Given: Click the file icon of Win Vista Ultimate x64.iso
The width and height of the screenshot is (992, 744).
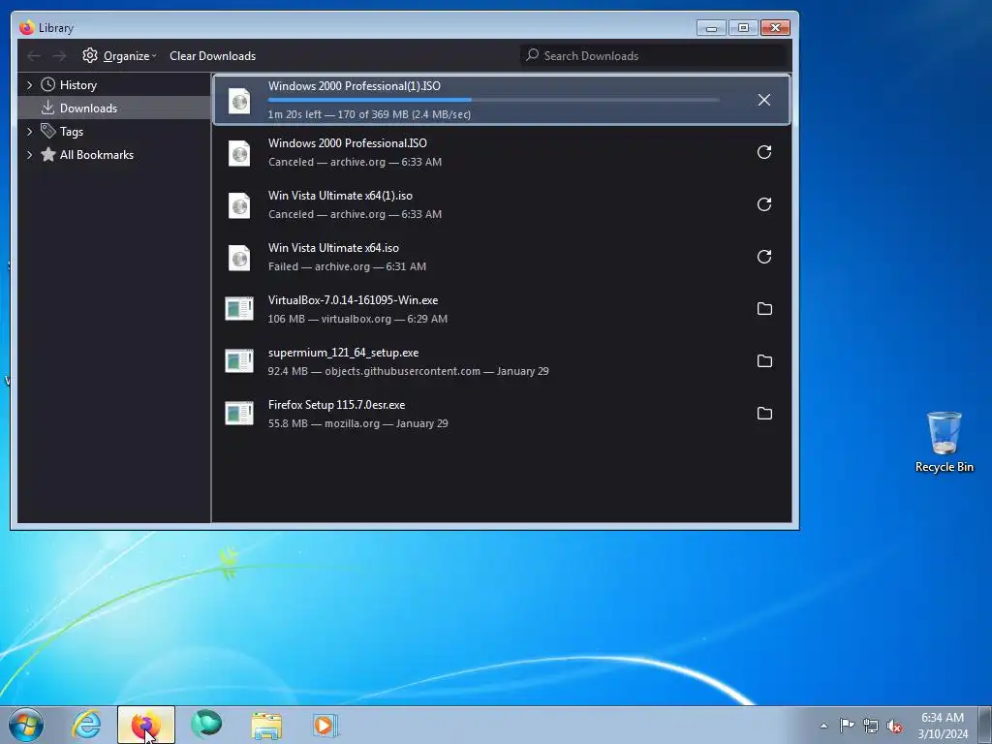Looking at the screenshot, I should 239,258.
